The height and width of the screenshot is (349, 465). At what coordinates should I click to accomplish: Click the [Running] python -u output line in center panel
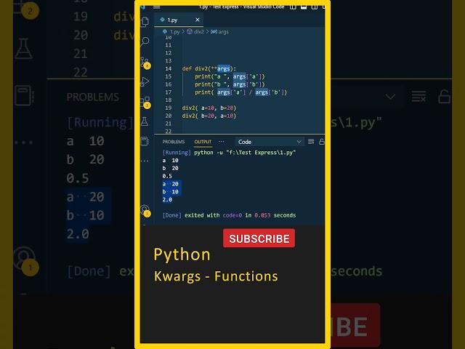pos(229,153)
